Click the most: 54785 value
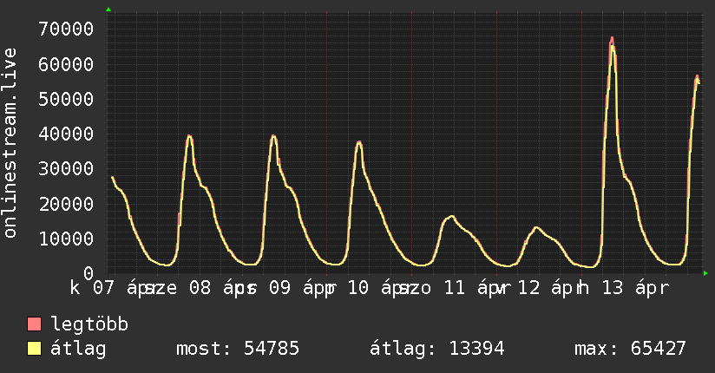Screen dimensions: 715x373 pos(238,349)
